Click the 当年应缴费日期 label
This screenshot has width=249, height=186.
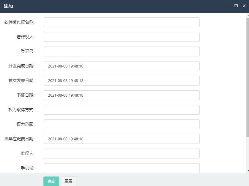pyautogui.click(x=19, y=139)
